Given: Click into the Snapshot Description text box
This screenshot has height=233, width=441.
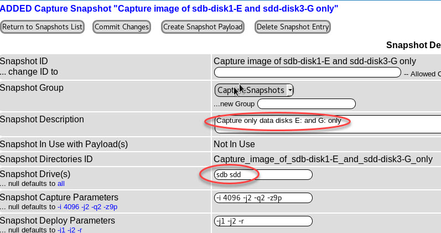Looking at the screenshot, I should coord(326,124).
